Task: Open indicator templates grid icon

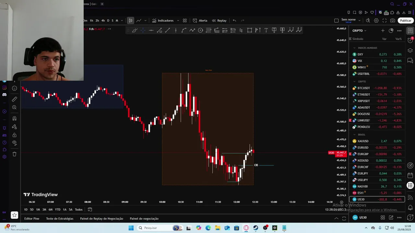Action: [185, 20]
